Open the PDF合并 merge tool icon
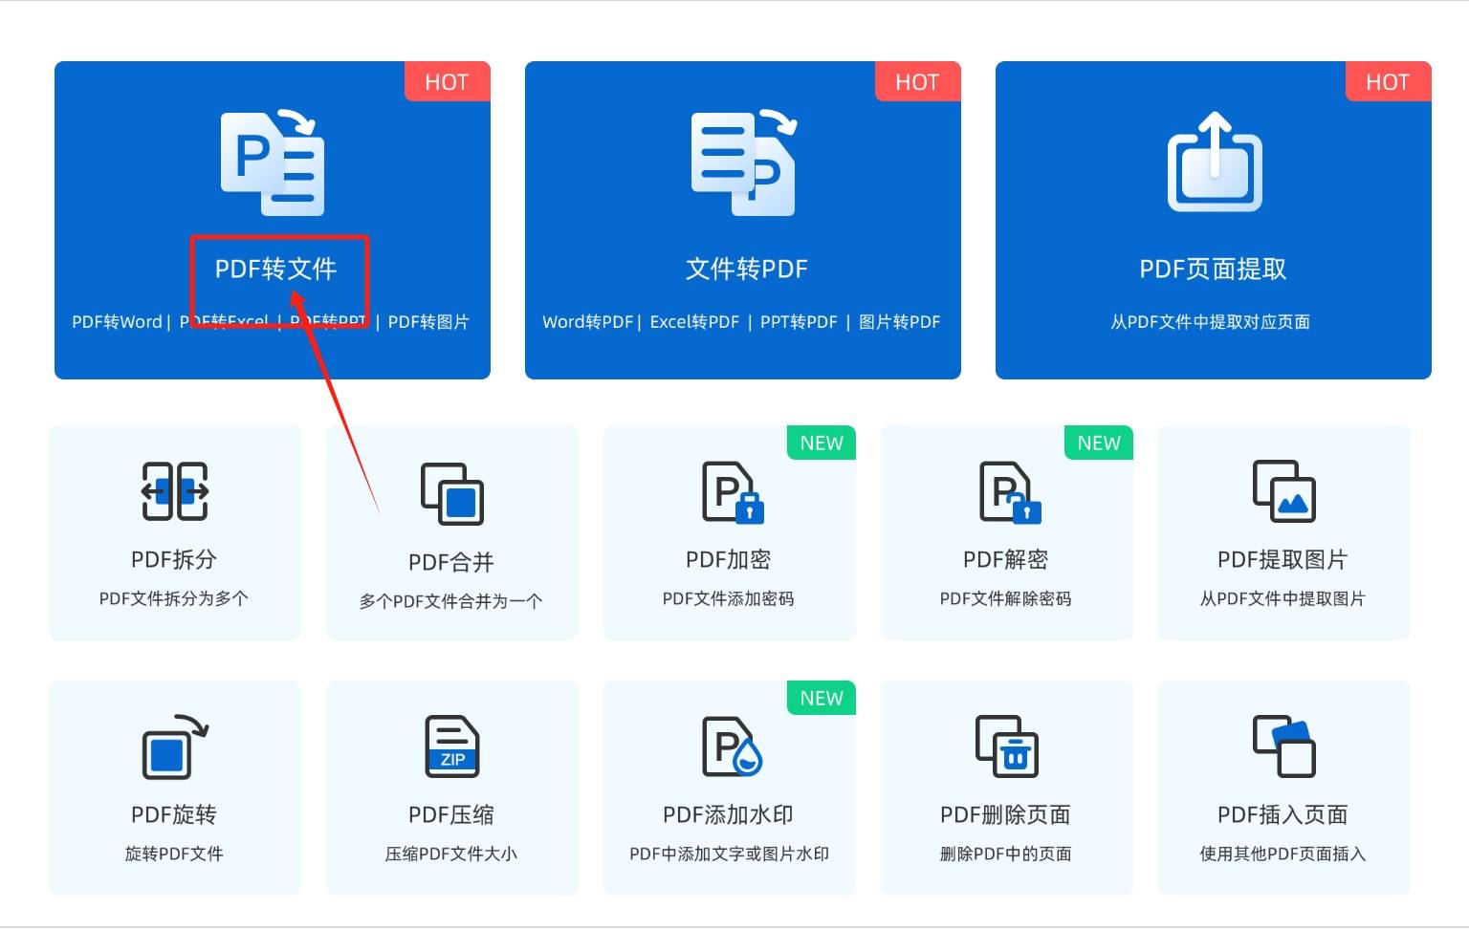The height and width of the screenshot is (930, 1469). (x=451, y=495)
